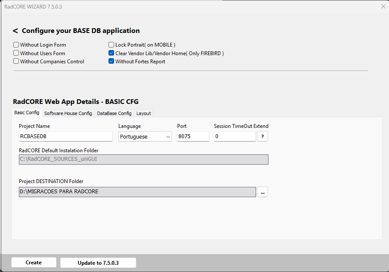Image resolution: width=389 pixels, height=272 pixels.
Task: Click Update to 7.5.0.3 button
Action: point(98,263)
